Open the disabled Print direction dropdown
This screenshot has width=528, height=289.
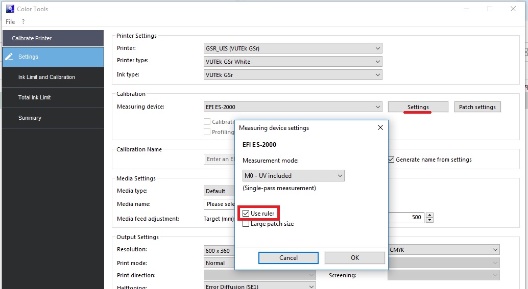tap(259, 275)
